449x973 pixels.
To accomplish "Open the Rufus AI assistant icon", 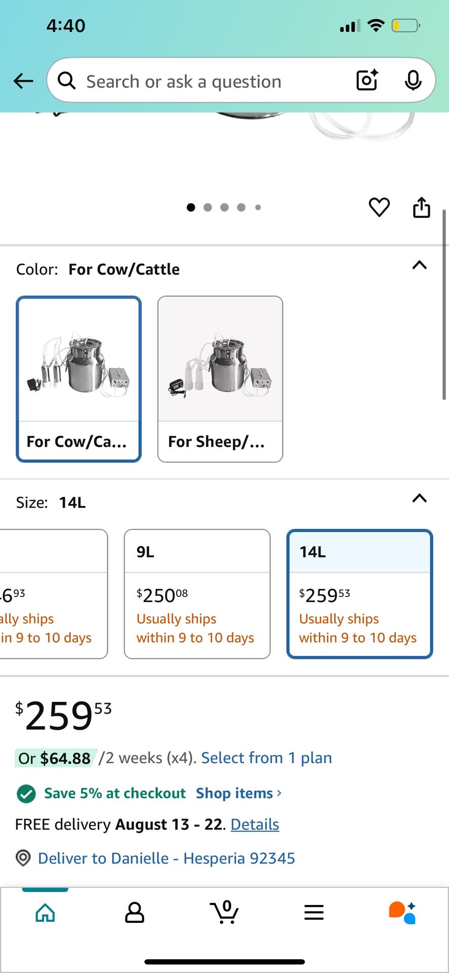I will [402, 913].
